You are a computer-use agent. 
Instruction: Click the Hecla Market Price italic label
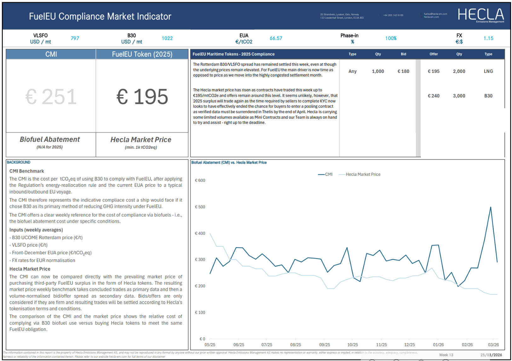(x=141, y=140)
